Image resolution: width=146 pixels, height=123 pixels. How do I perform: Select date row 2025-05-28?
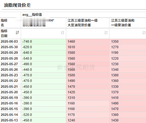(10, 58)
